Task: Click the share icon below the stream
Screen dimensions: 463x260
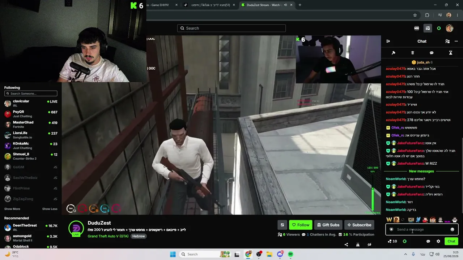Action: click(346, 244)
